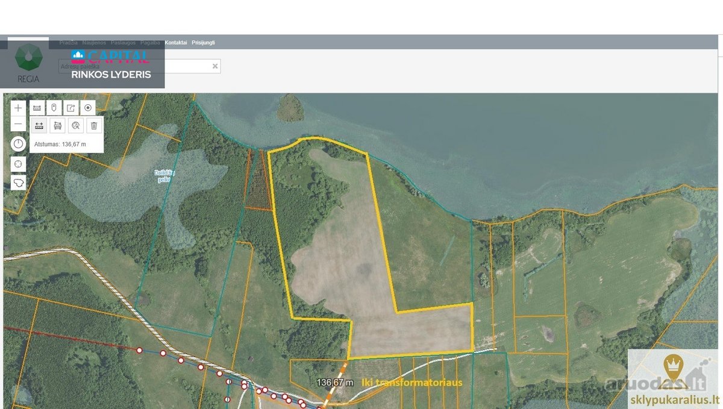
Task: Clear the address search with X icon
Action: point(215,66)
